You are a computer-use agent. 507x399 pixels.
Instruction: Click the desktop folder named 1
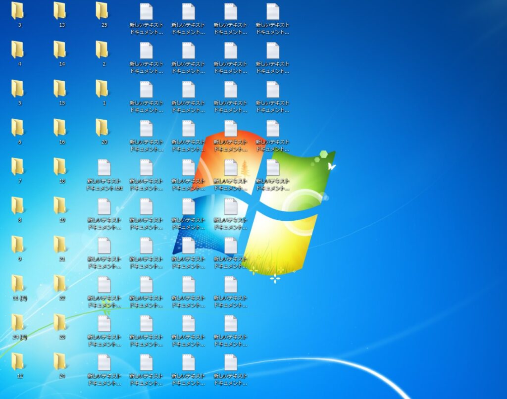click(102, 89)
